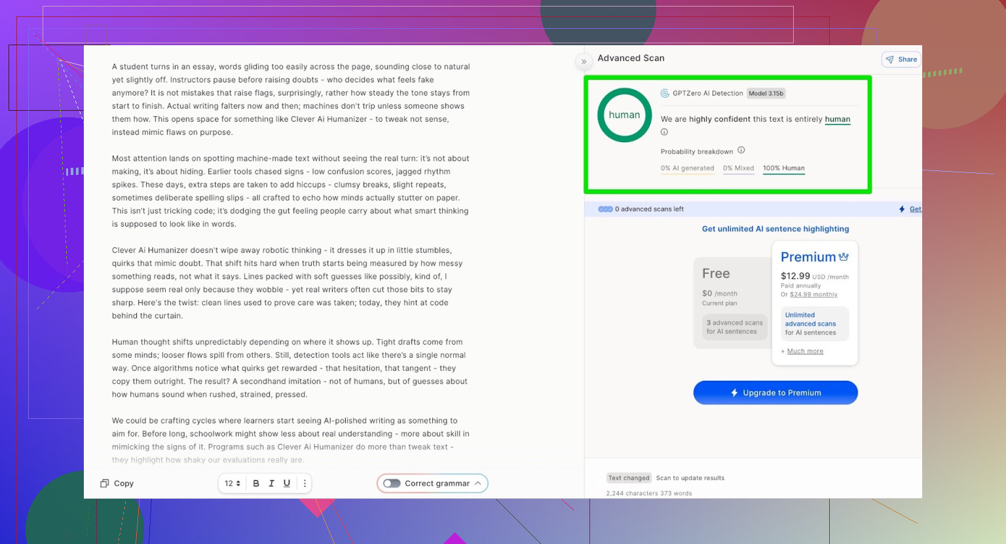Click the Copy text icon
The image size is (1006, 544).
[x=104, y=484]
